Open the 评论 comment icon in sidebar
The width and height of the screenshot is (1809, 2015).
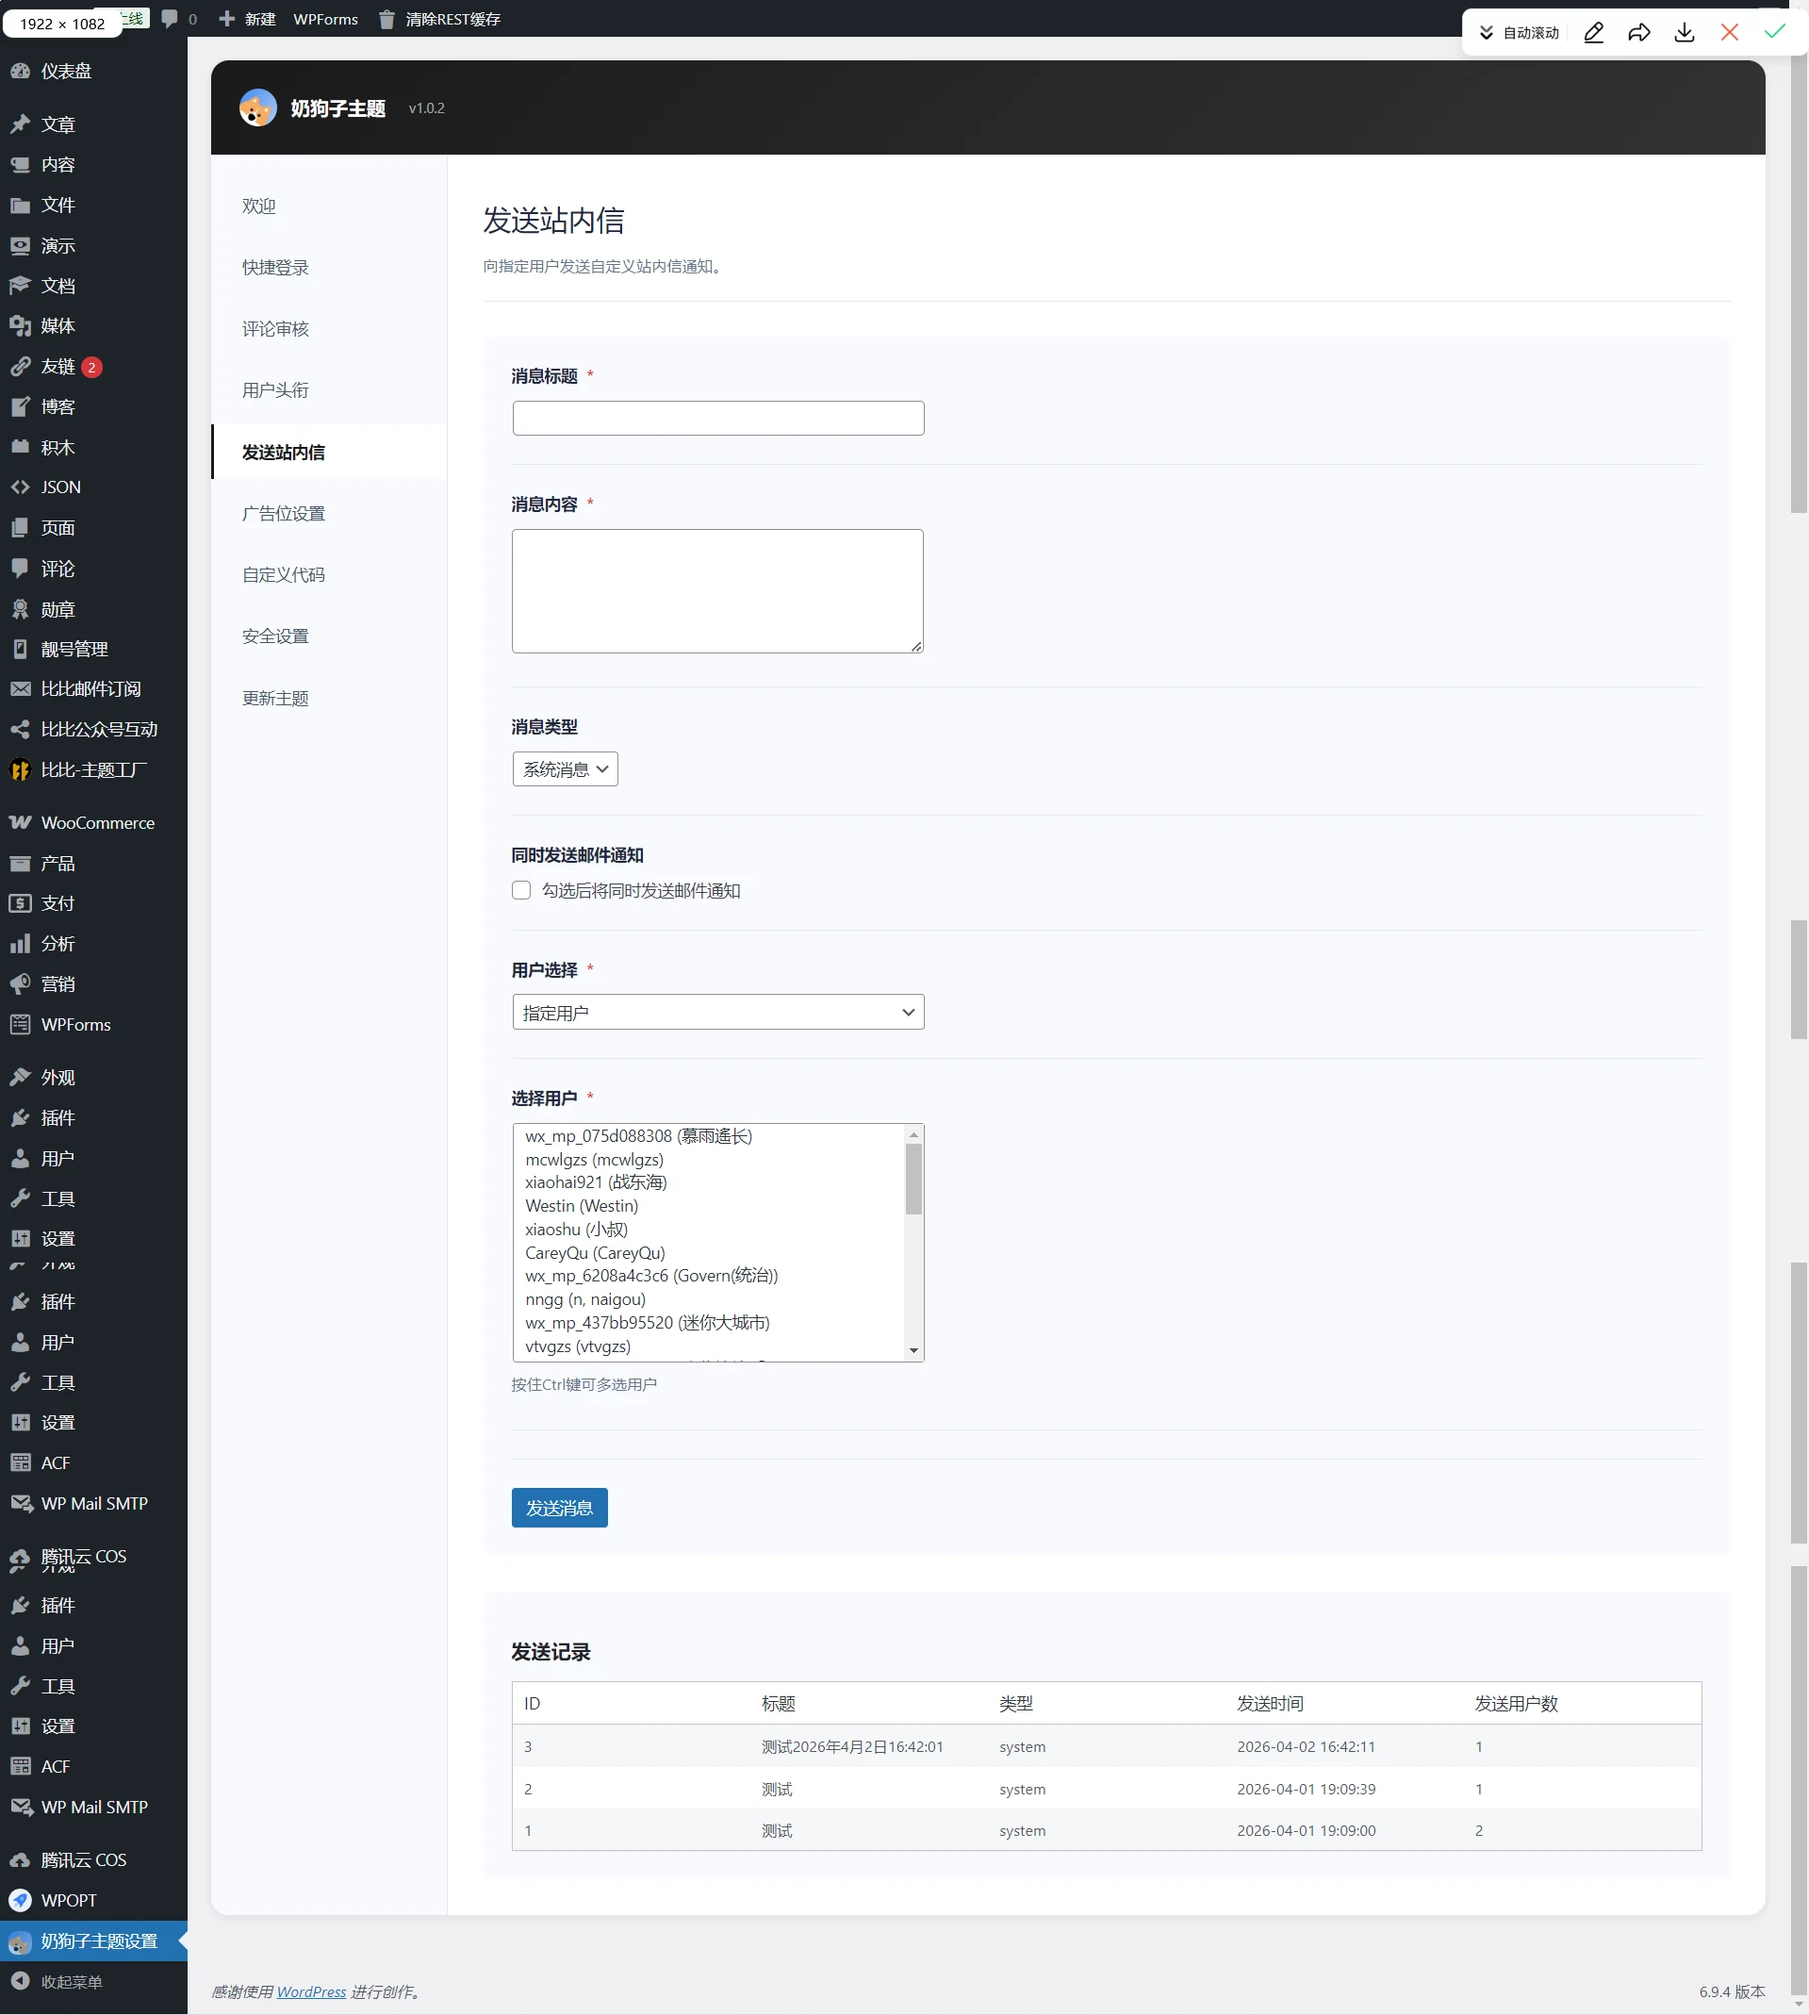tap(20, 569)
